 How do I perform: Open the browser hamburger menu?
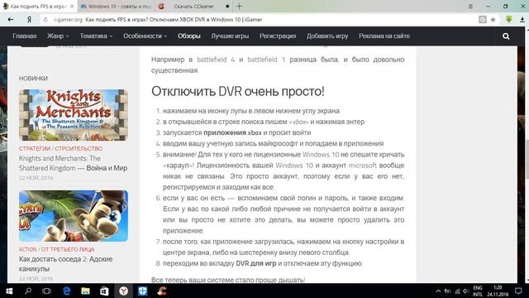(x=470, y=6)
